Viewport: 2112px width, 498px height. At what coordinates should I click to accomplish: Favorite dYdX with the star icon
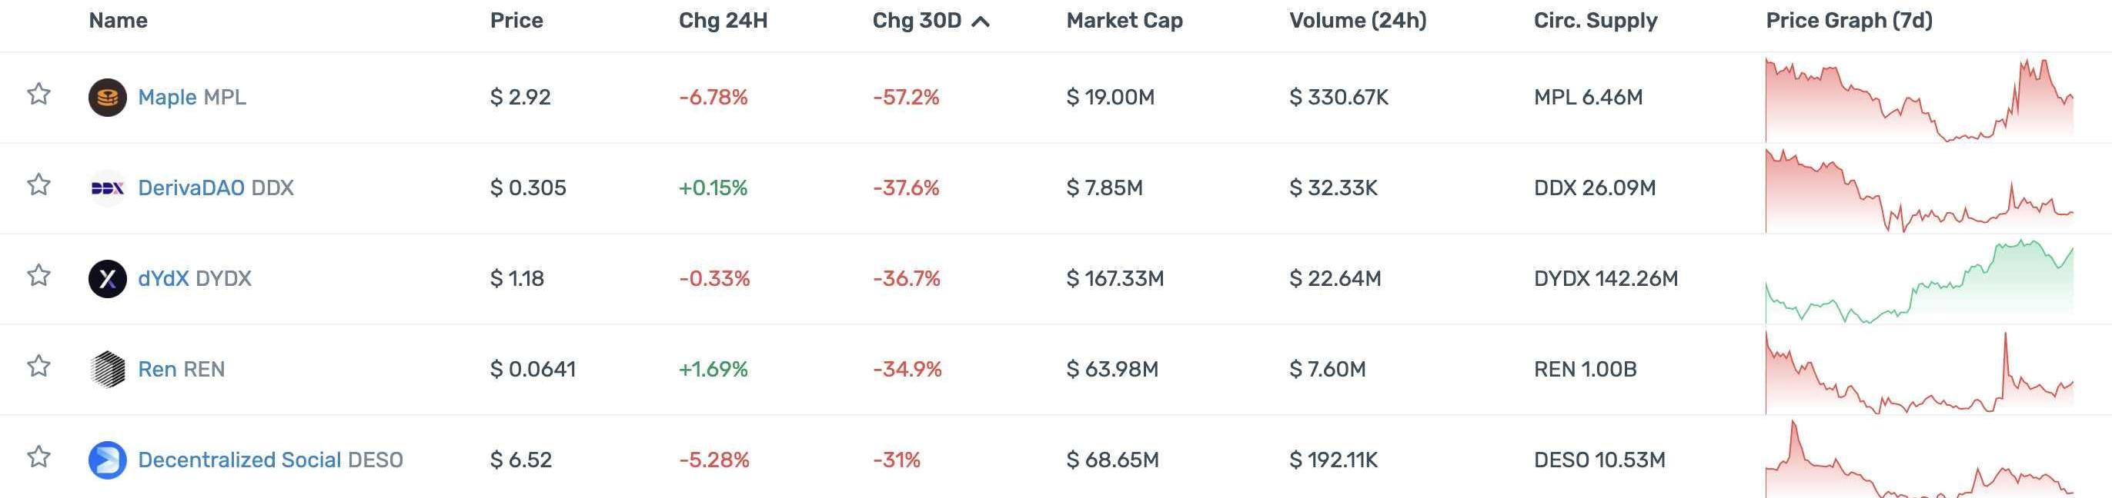point(38,276)
